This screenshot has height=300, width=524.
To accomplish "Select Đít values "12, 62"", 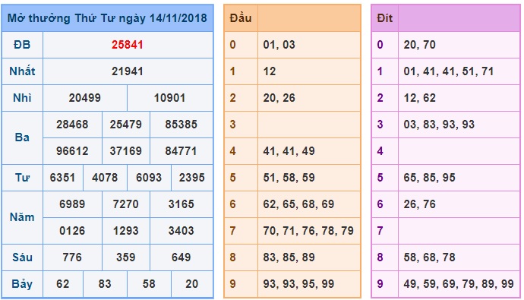I will [x=419, y=98].
